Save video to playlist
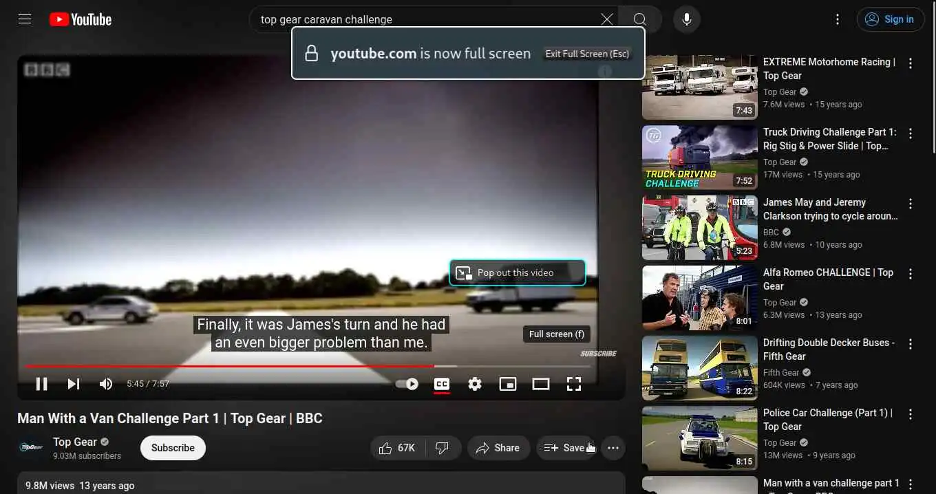Image resolution: width=936 pixels, height=494 pixels. pyautogui.click(x=566, y=448)
